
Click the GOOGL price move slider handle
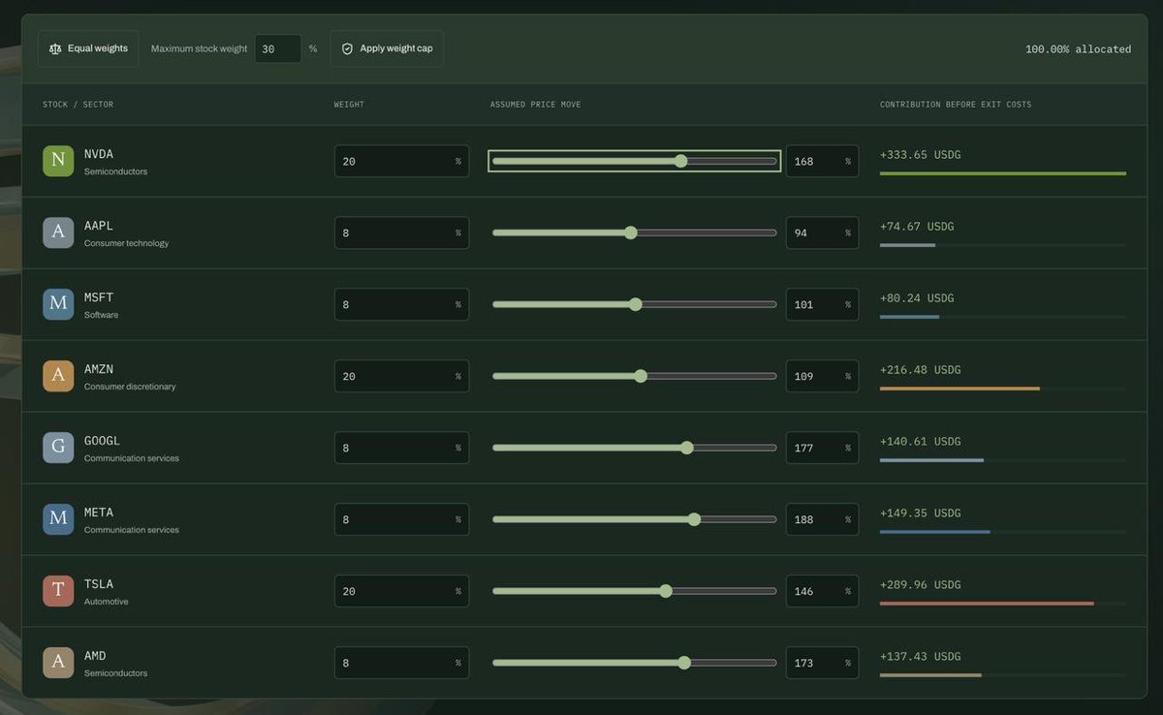pos(687,448)
